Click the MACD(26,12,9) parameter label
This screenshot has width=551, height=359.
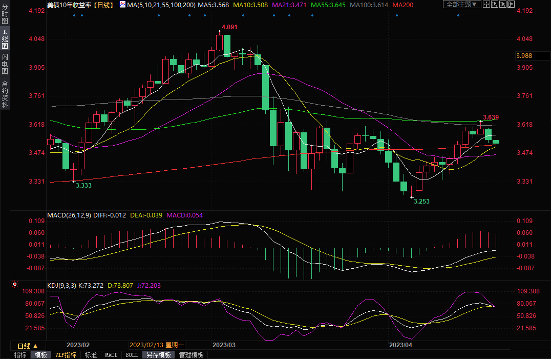[x=69, y=215]
